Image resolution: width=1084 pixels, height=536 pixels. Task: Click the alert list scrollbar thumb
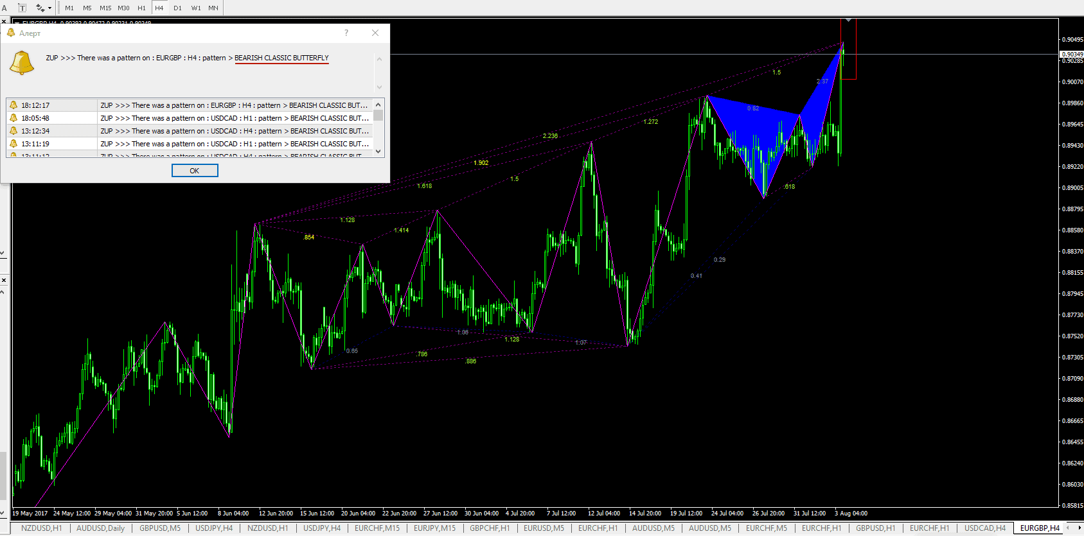point(378,116)
